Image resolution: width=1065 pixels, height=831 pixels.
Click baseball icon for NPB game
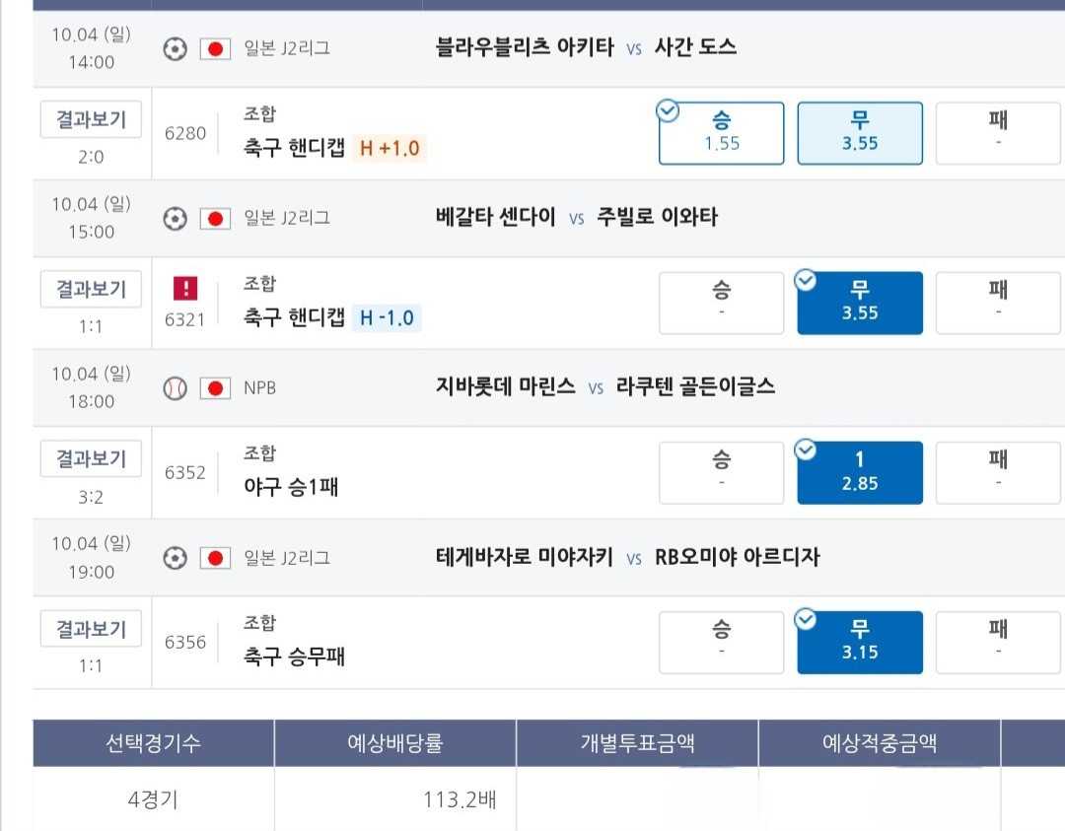coord(175,388)
